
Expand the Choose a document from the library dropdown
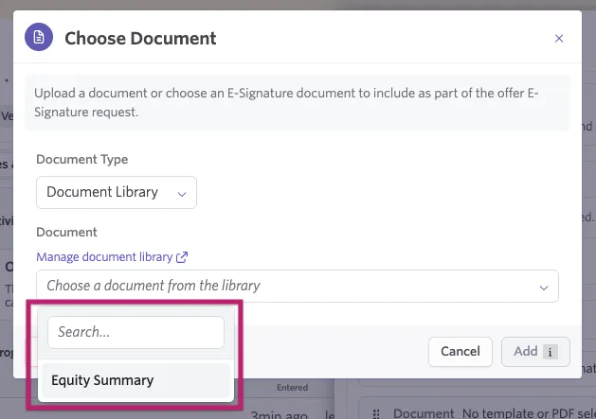298,287
